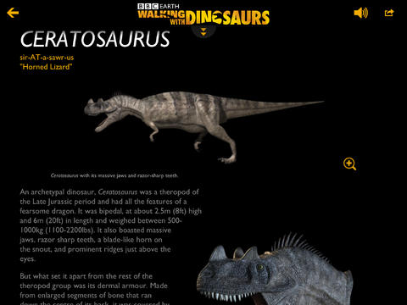Go back using the orange arrow
The image size is (407, 305).
[13, 13]
